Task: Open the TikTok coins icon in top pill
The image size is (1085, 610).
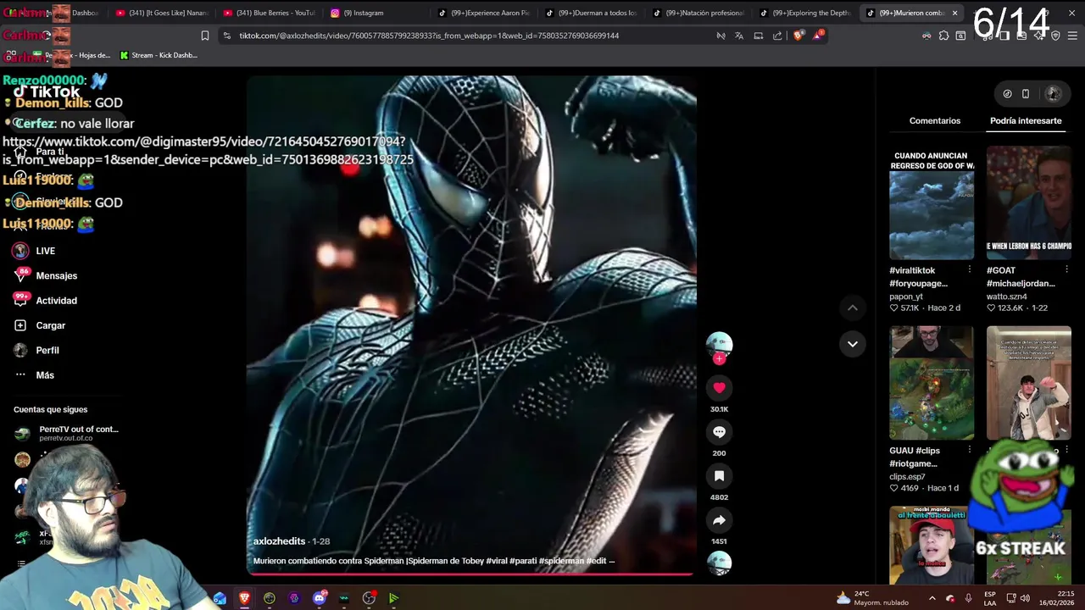Action: coord(1007,94)
